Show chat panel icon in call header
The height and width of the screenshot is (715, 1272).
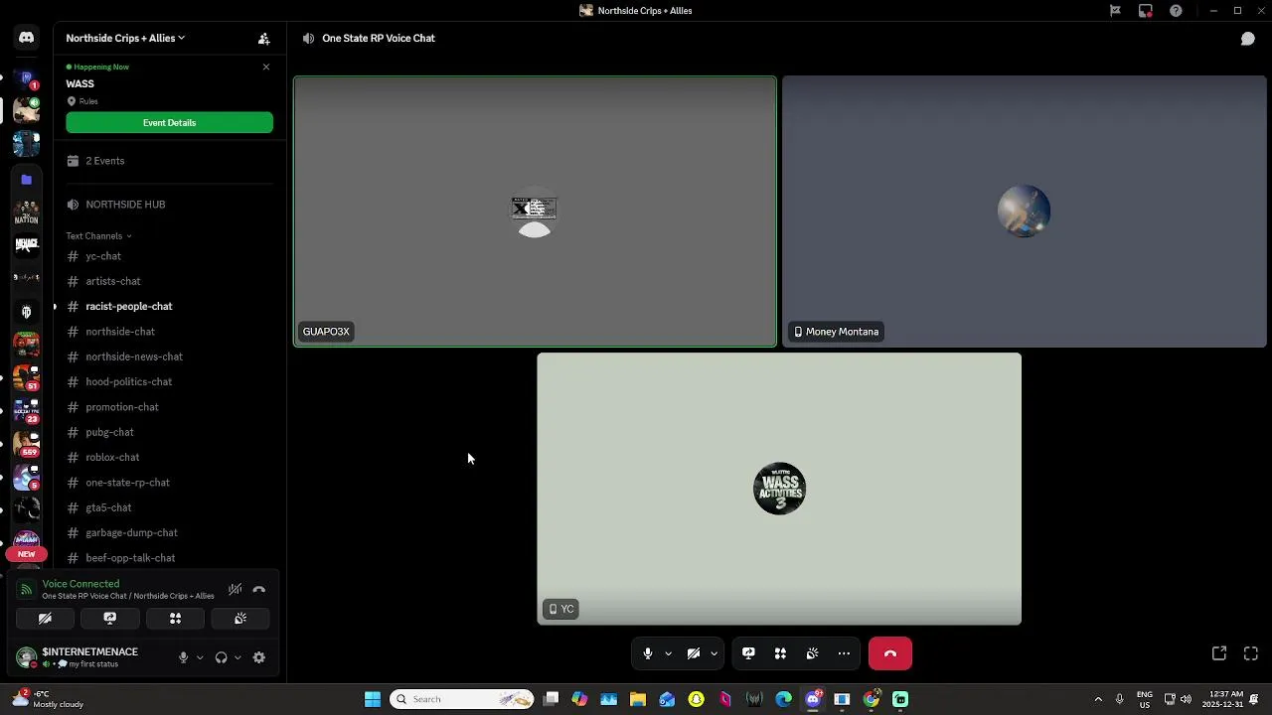[x=1247, y=39]
